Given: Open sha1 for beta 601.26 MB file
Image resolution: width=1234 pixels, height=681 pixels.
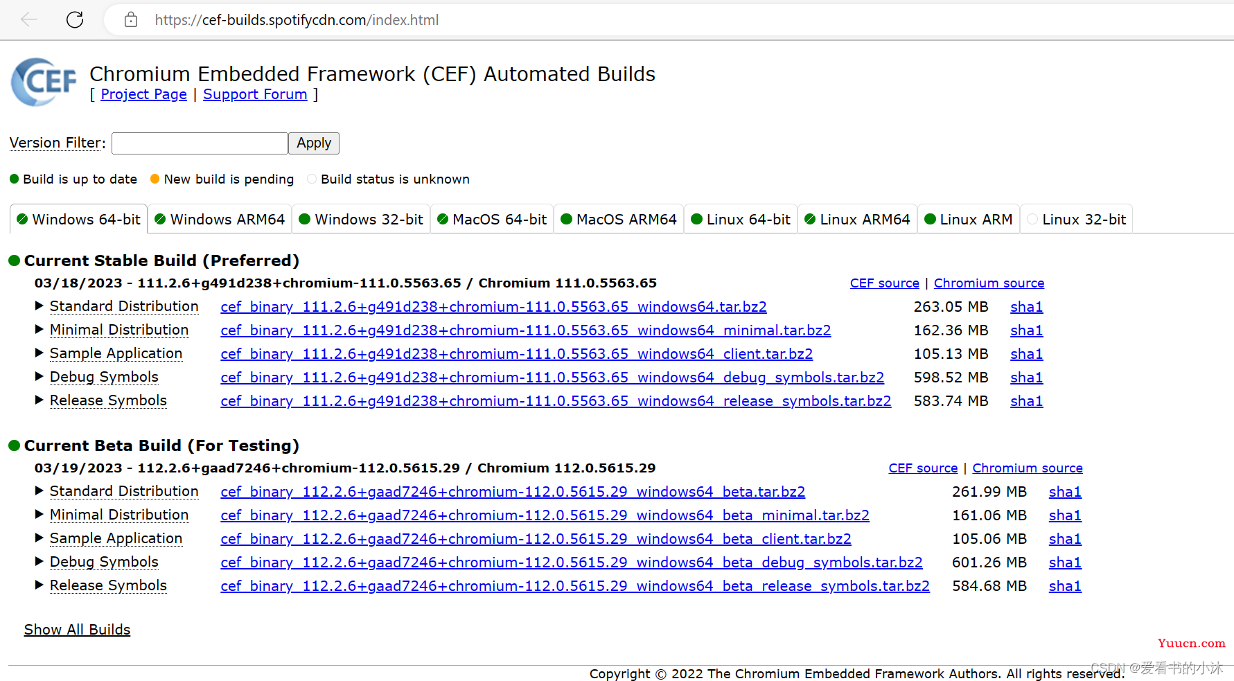Looking at the screenshot, I should (1065, 563).
